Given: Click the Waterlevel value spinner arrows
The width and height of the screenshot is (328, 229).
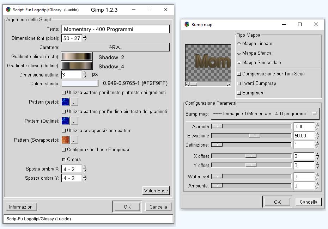Looking at the screenshot, I should (x=317, y=177).
